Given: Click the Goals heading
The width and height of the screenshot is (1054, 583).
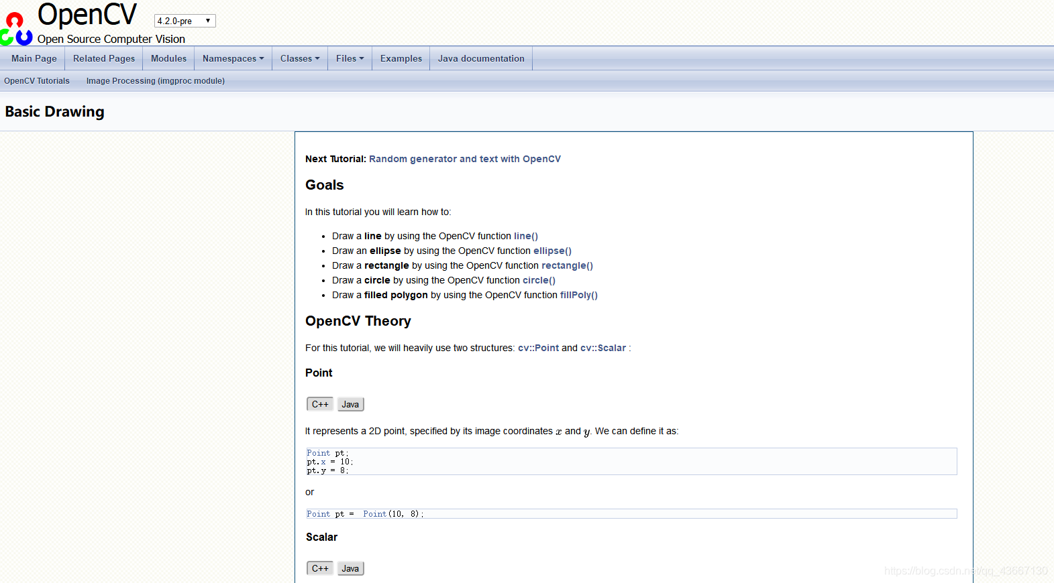Looking at the screenshot, I should 325,185.
